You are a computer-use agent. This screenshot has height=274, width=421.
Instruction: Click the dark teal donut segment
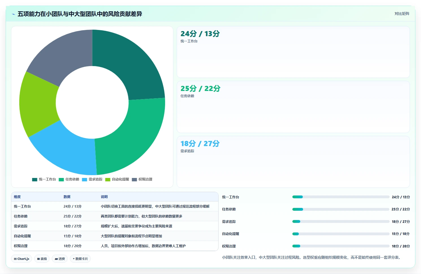pyautogui.click(x=132, y=65)
